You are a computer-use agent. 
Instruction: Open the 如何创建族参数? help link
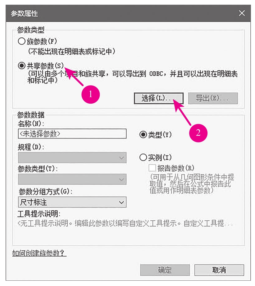(39, 253)
